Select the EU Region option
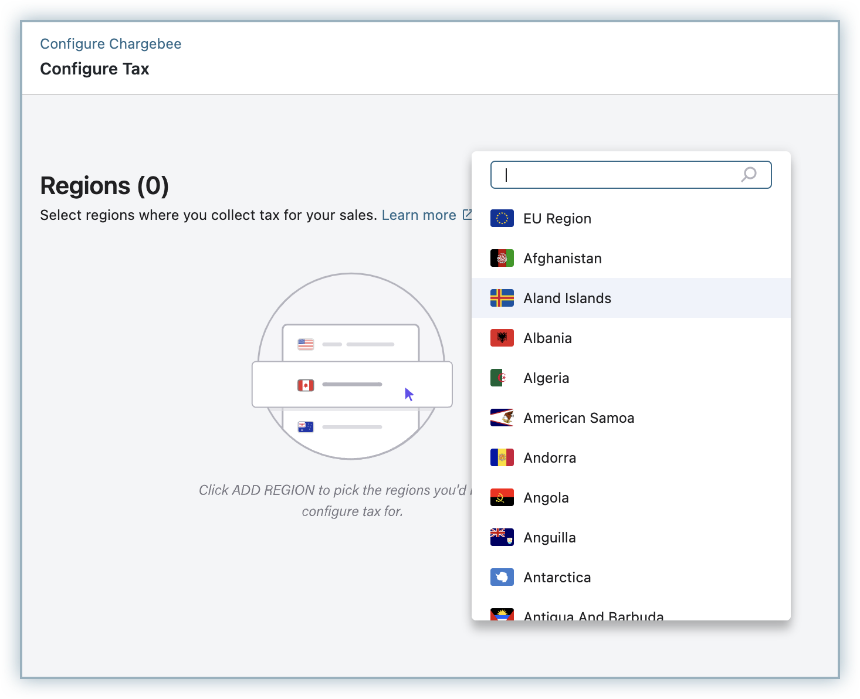860x699 pixels. tap(557, 219)
